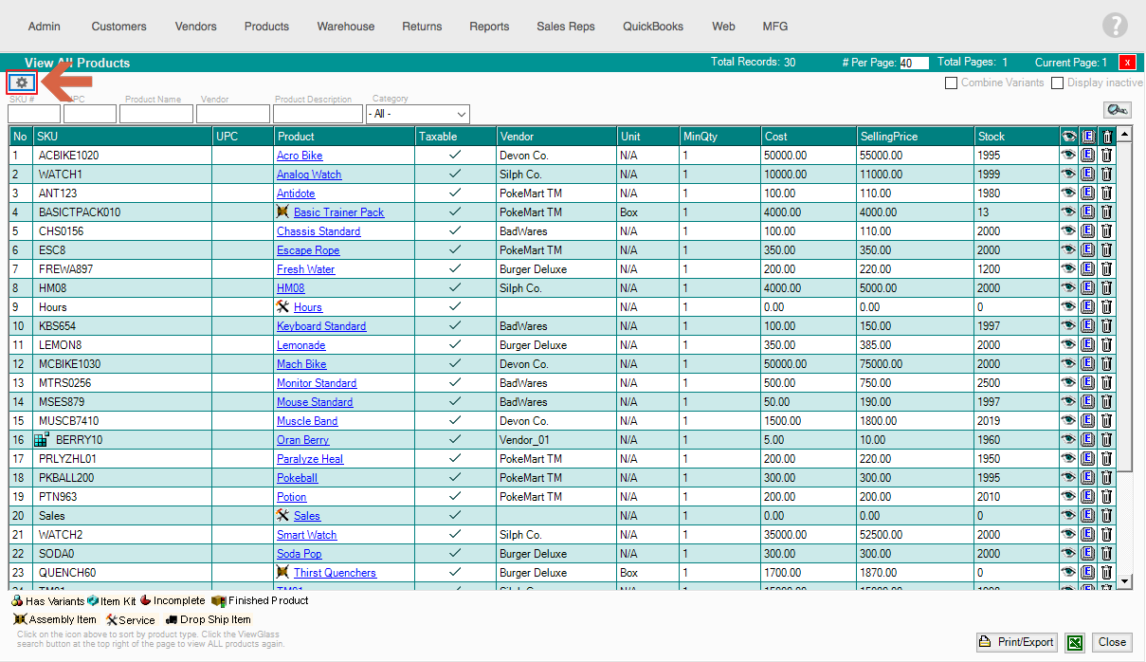1146x662 pixels.
Task: Click the ViewGlass search button
Action: click(1117, 111)
